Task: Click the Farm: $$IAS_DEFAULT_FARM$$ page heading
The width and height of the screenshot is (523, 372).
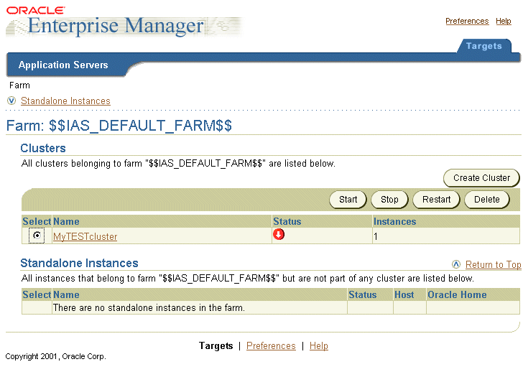Action: coord(119,126)
